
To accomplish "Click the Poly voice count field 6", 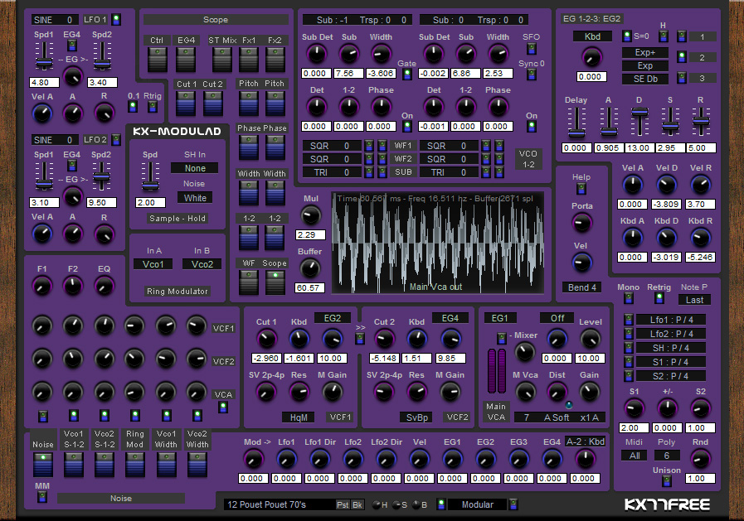I will (667, 456).
